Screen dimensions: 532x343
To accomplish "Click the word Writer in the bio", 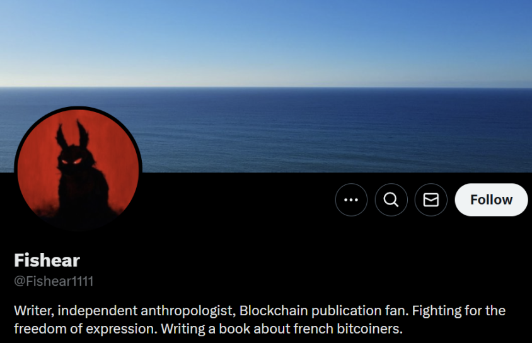I will [33, 310].
